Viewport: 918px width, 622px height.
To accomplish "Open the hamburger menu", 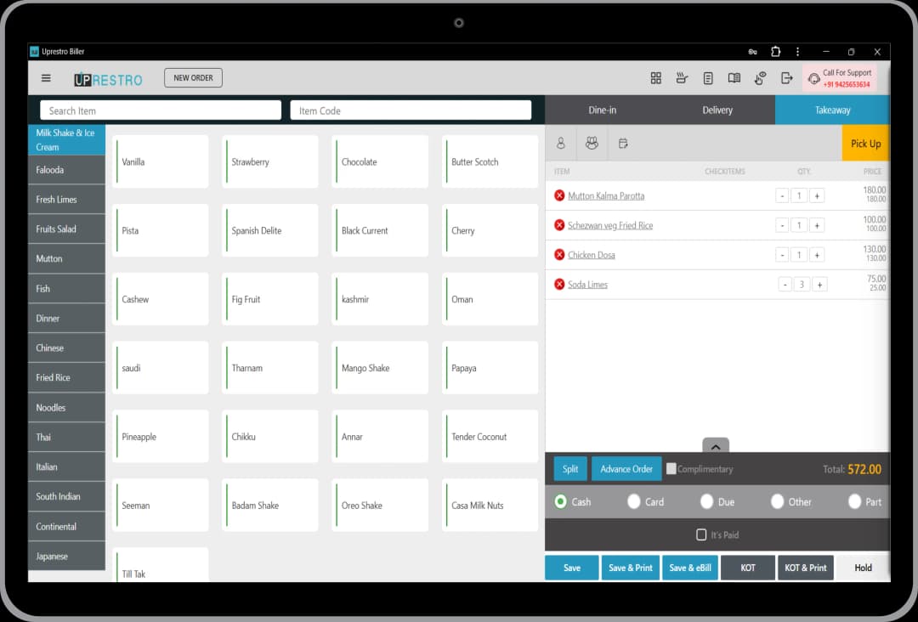I will click(46, 78).
